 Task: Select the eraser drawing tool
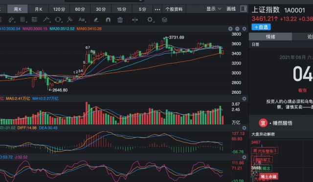tap(96, 20)
